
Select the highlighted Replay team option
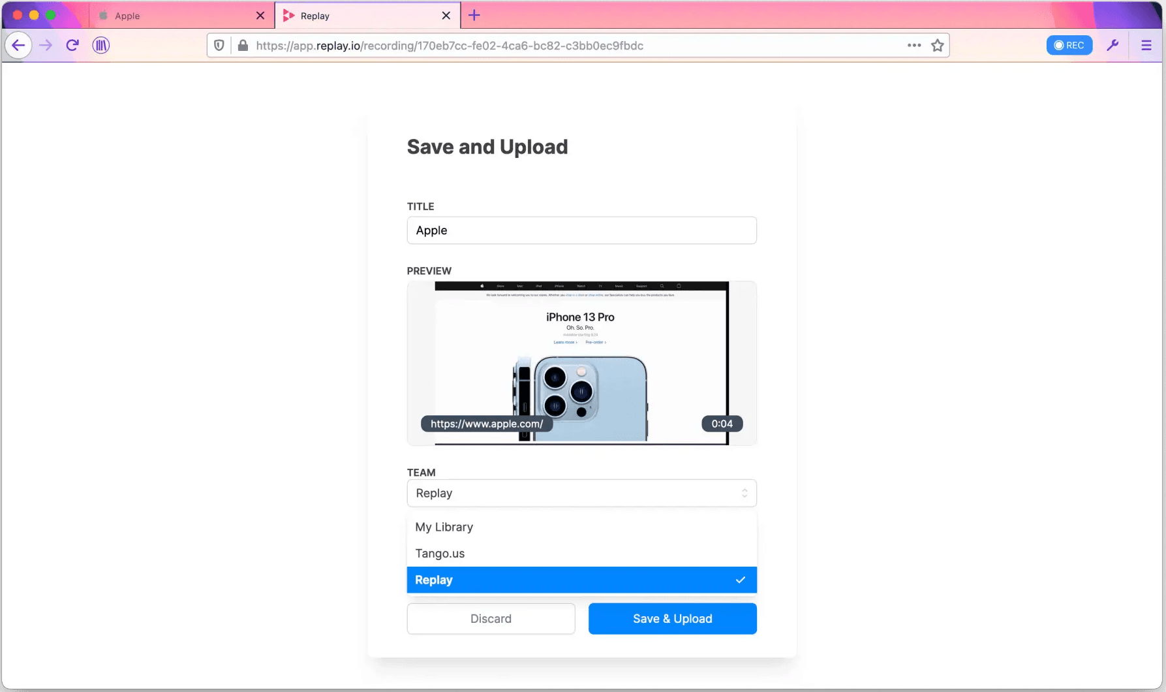click(x=581, y=580)
